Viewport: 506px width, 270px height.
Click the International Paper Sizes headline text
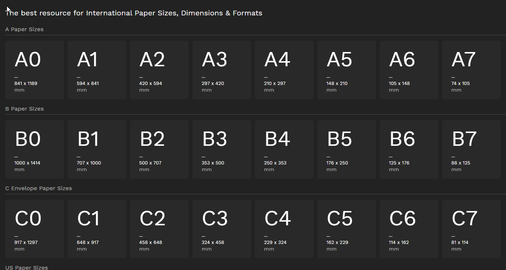click(x=134, y=13)
